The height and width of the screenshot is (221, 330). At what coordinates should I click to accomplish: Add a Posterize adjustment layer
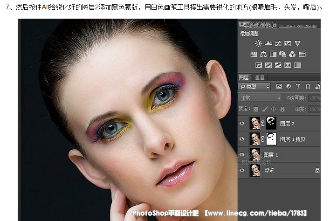point(268,65)
